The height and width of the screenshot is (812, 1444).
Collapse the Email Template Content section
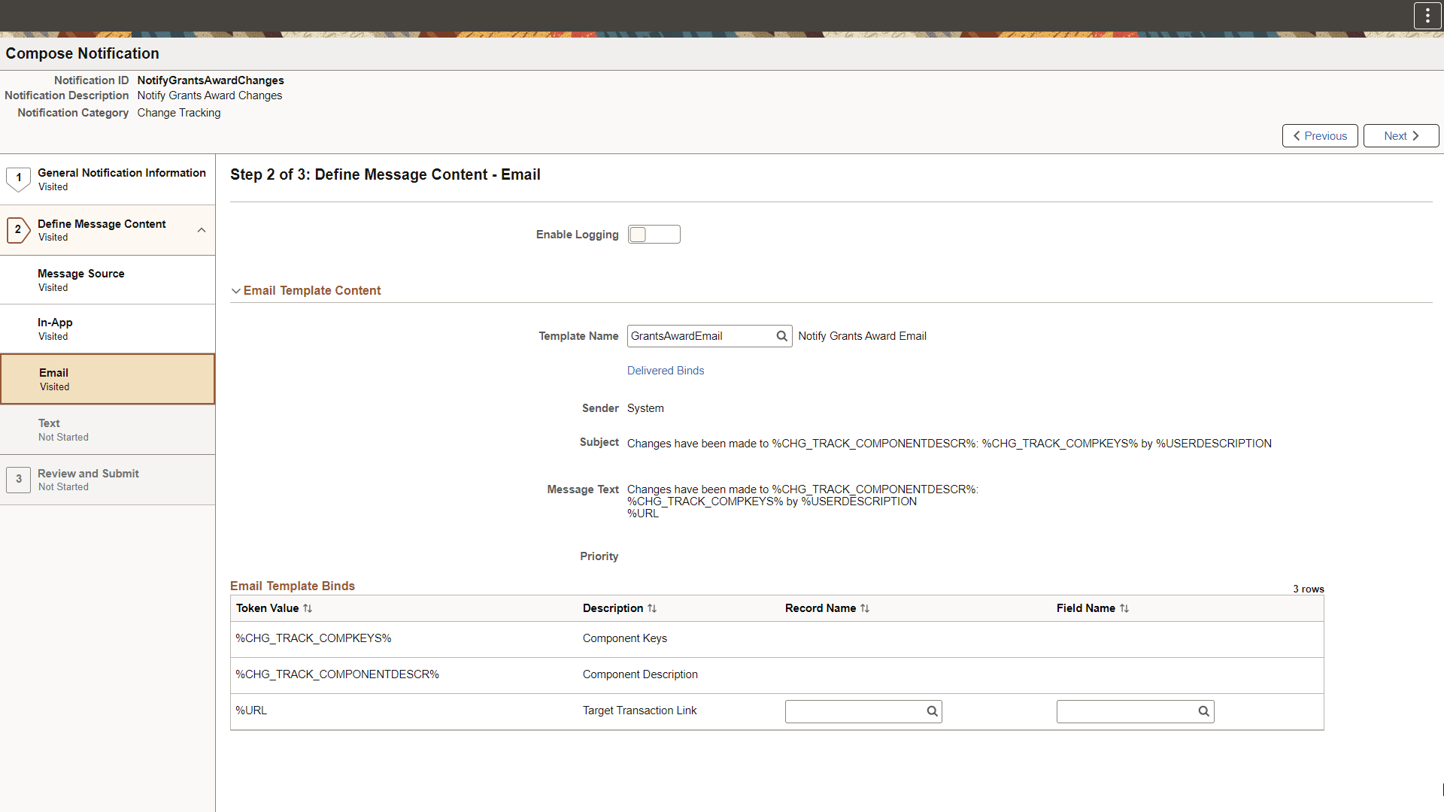click(x=236, y=291)
